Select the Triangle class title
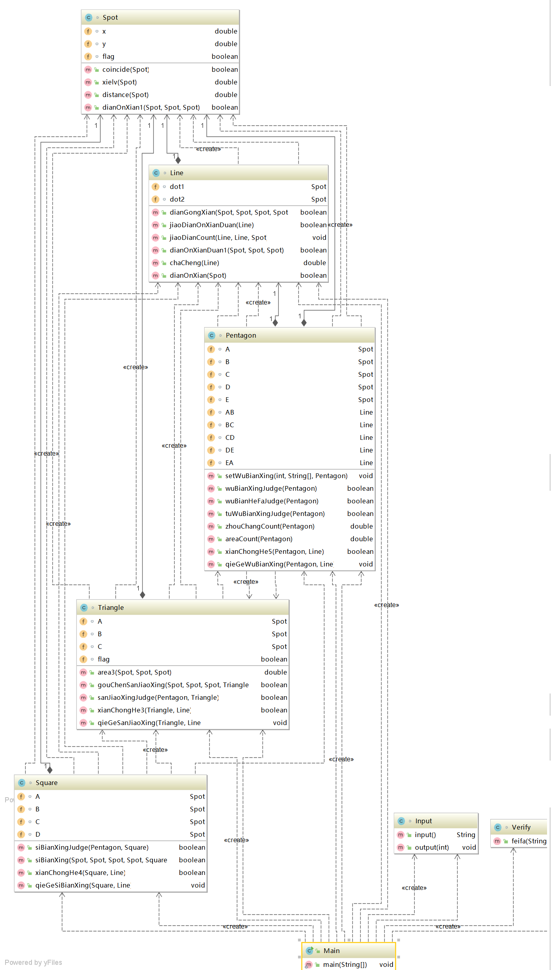 tap(111, 607)
